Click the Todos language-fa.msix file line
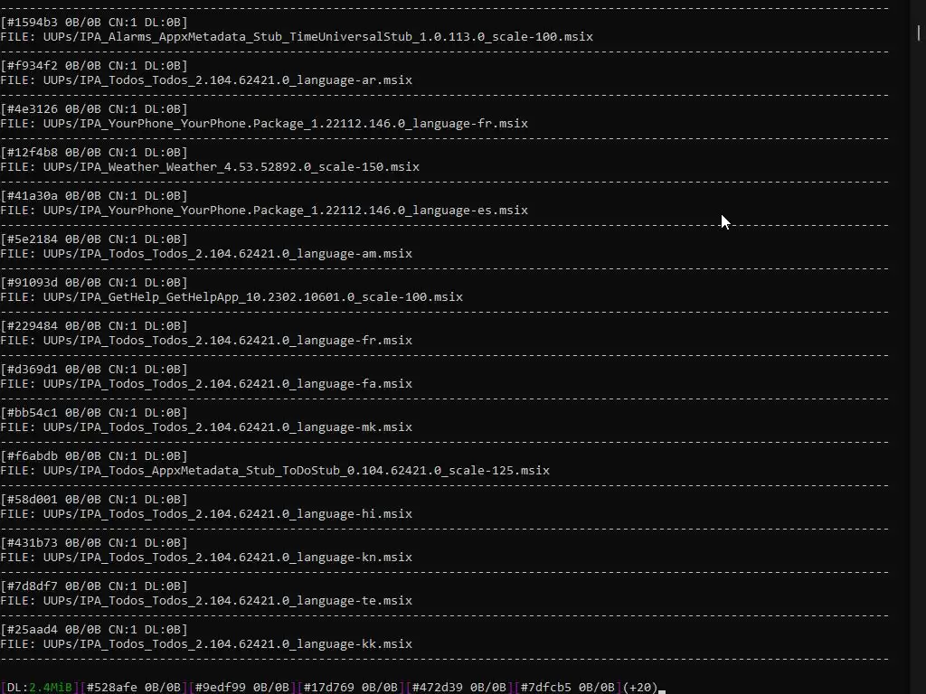 pos(206,383)
